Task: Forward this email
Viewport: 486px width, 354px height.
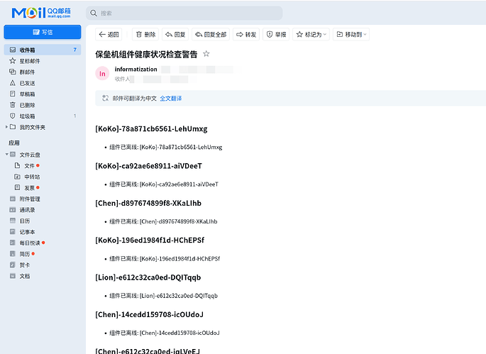Action: click(245, 34)
